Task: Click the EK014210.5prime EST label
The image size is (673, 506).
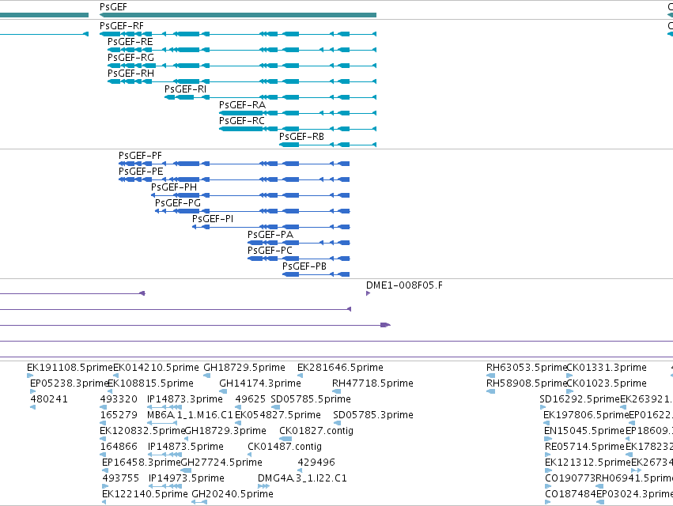Action: [157, 368]
